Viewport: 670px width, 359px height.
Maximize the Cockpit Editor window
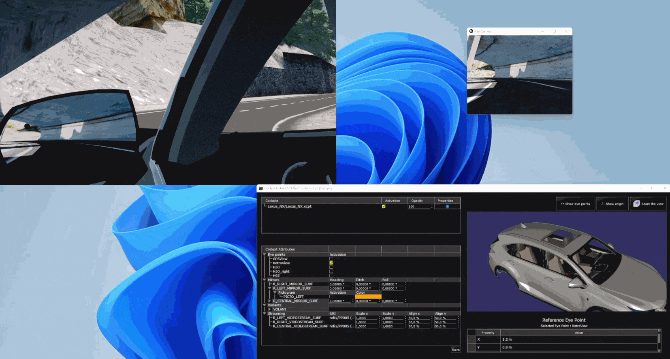coord(653,188)
